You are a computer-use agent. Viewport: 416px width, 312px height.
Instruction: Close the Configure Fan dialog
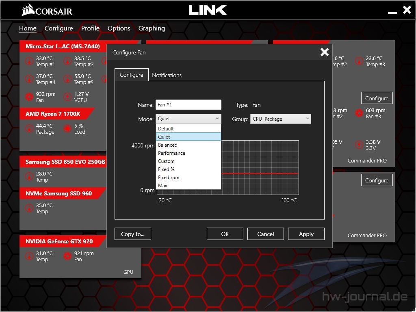(325, 52)
